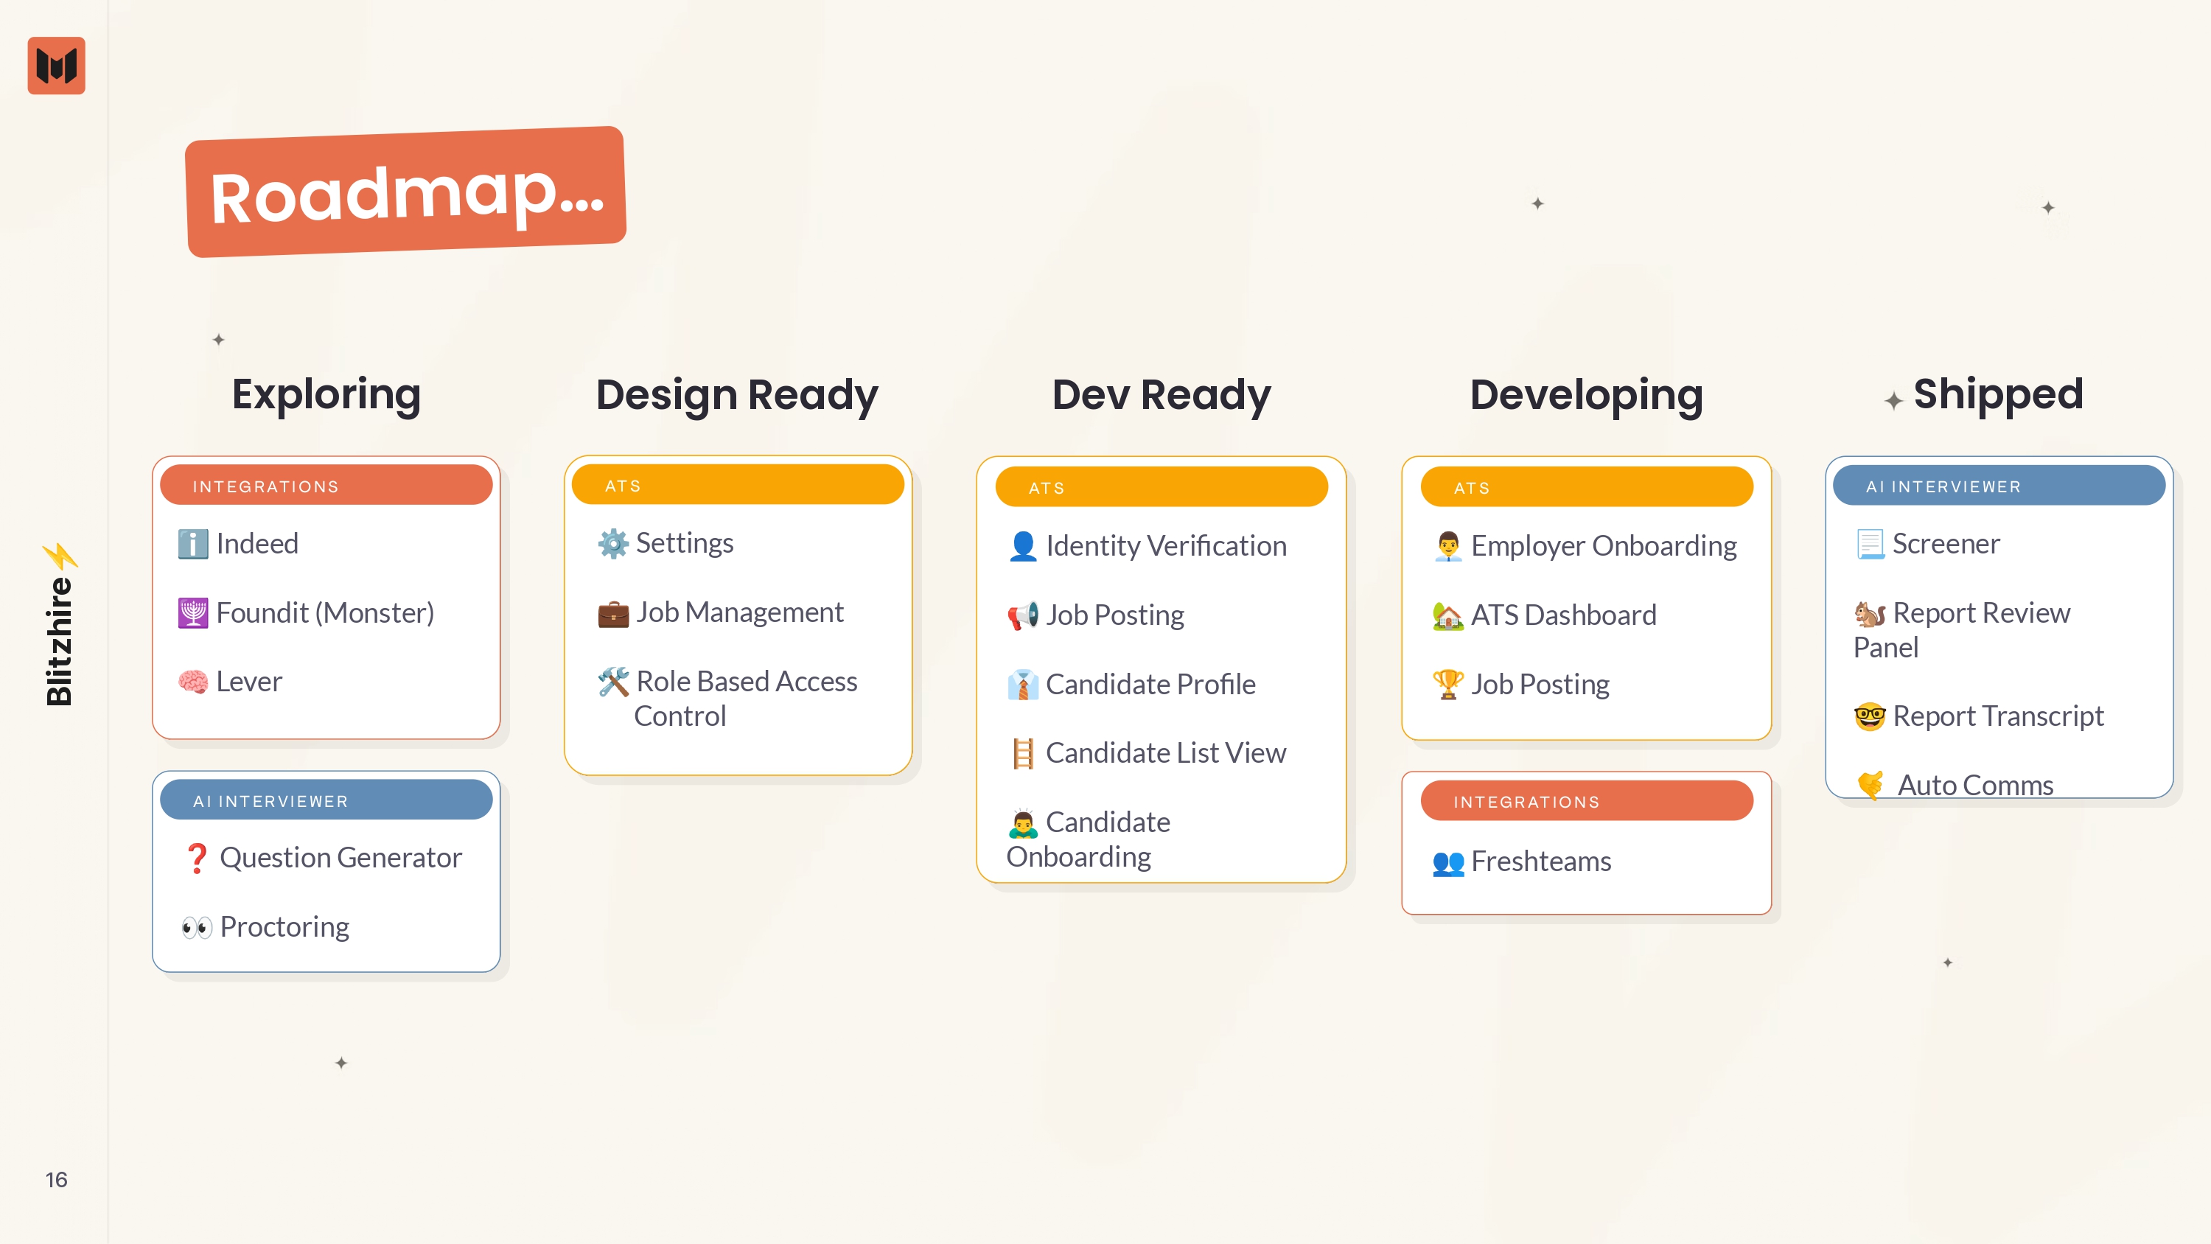Image resolution: width=2211 pixels, height=1244 pixels.
Task: Click the Freshteams text
Action: tap(1542, 862)
